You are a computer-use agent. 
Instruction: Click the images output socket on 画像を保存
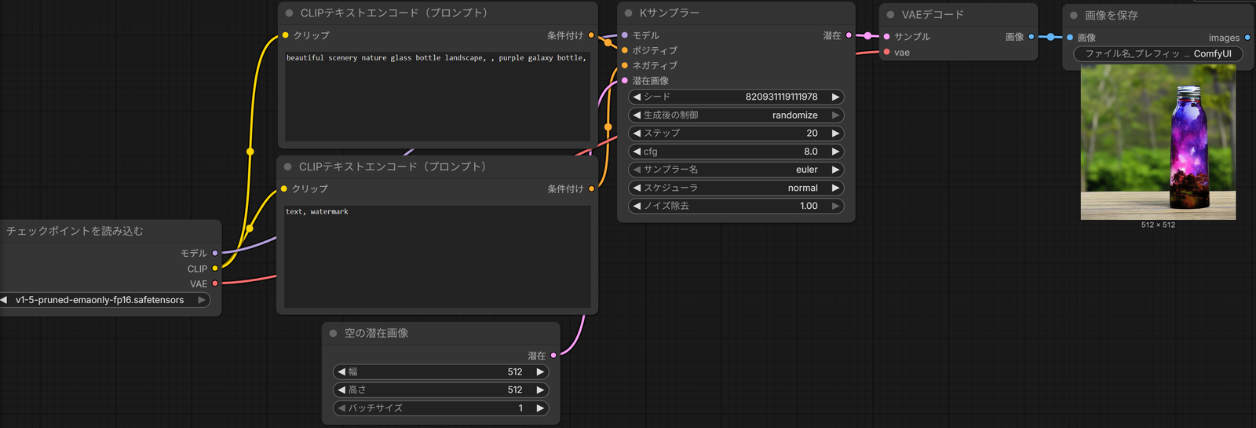[1247, 38]
